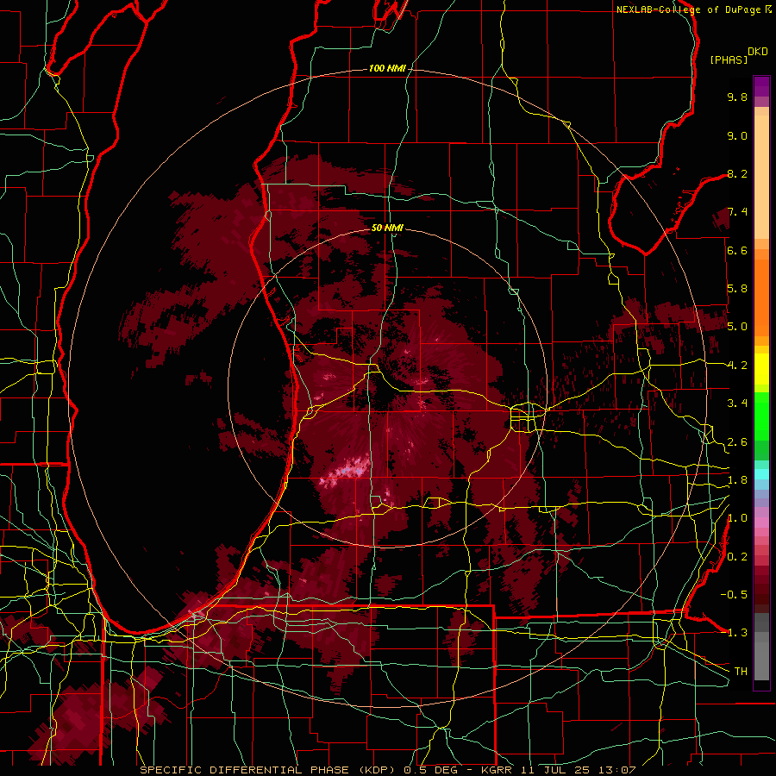This screenshot has height=776, width=776.
Task: Select the 4.2 scale value
Action: tap(737, 366)
